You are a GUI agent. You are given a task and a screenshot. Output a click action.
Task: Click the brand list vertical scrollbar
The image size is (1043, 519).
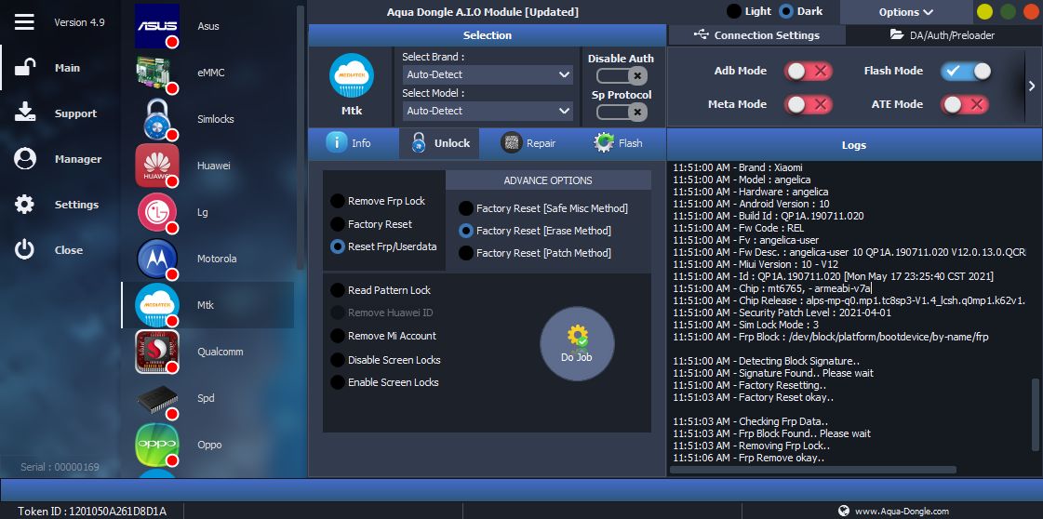301,139
